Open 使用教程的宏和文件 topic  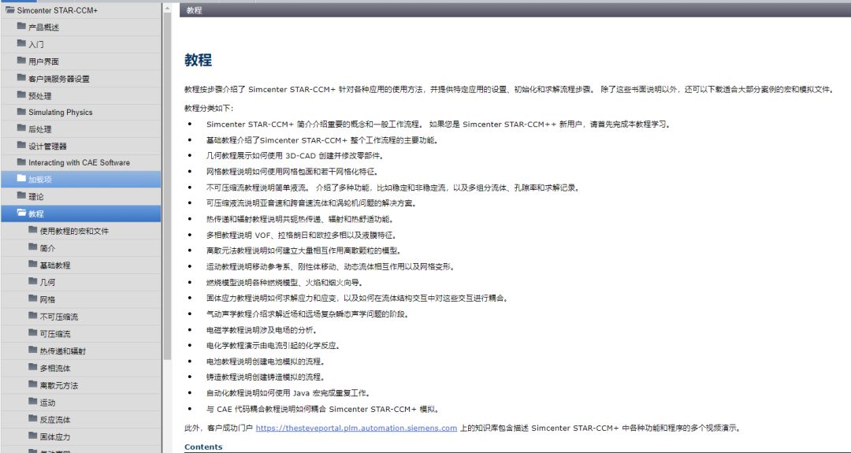(74, 231)
